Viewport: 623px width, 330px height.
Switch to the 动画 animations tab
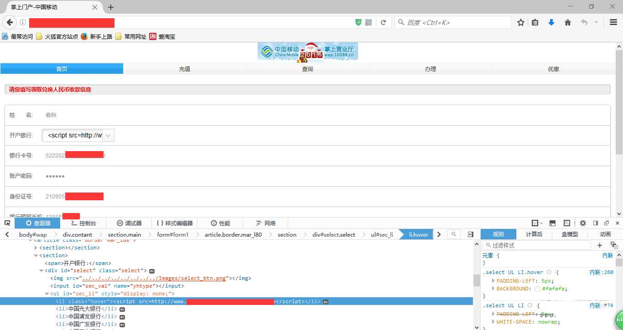click(605, 234)
